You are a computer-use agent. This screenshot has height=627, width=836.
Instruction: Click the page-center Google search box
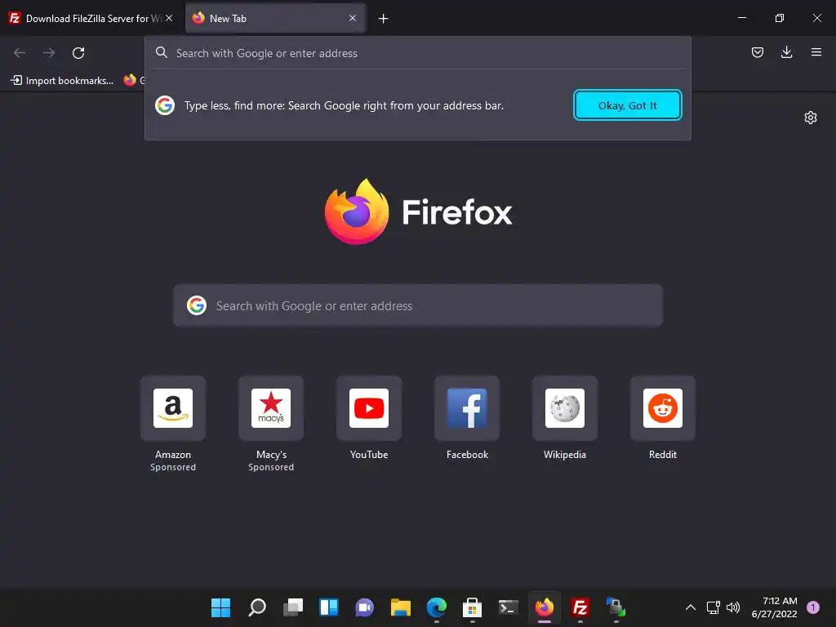click(418, 305)
